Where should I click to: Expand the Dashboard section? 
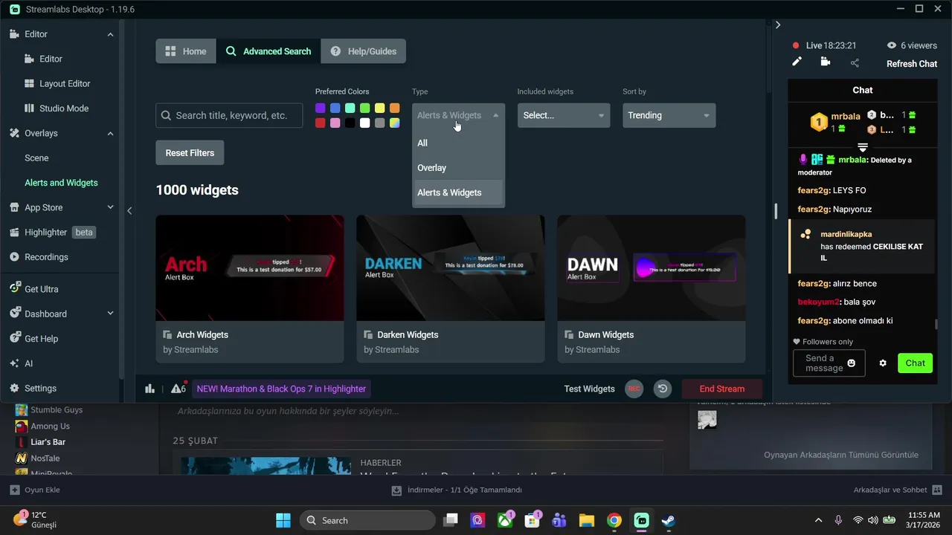(110, 314)
